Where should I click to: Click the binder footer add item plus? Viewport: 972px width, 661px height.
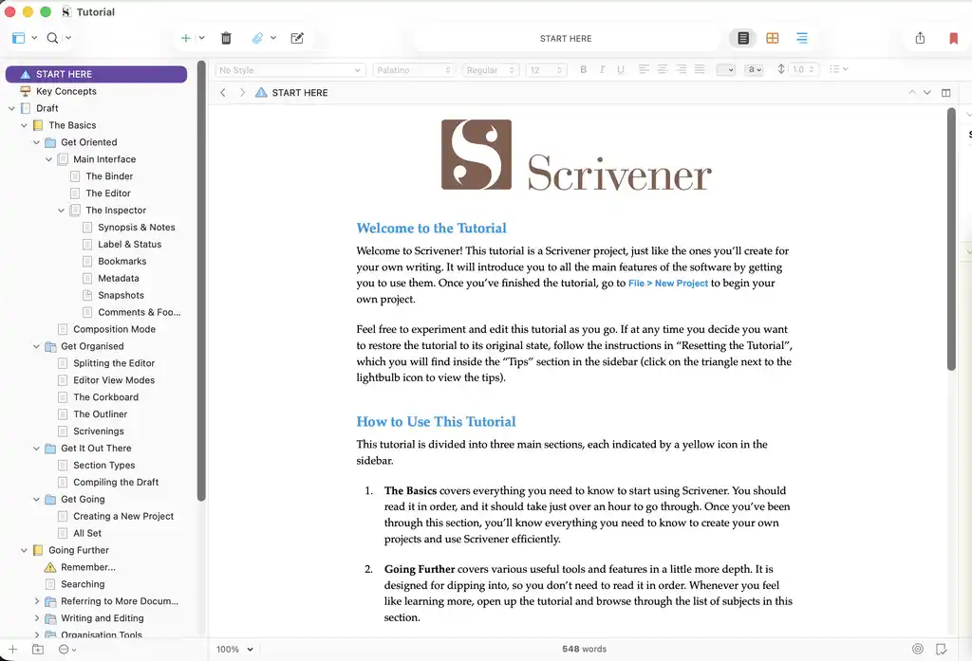(x=12, y=650)
